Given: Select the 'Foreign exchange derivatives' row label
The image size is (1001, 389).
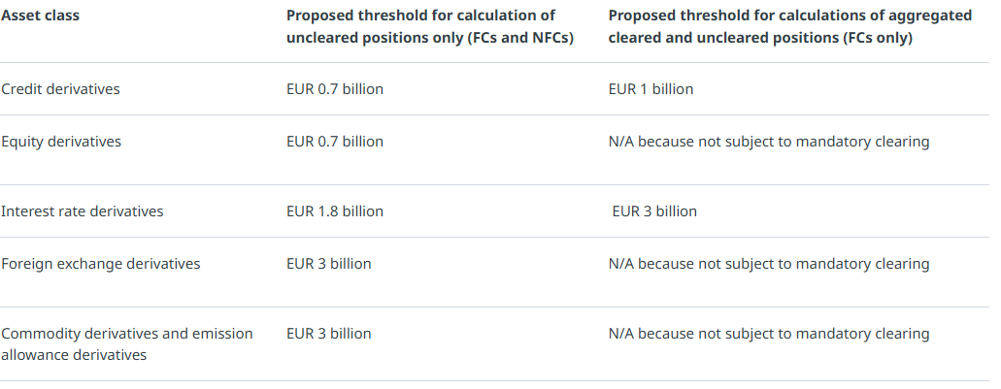Looking at the screenshot, I should click(100, 264).
